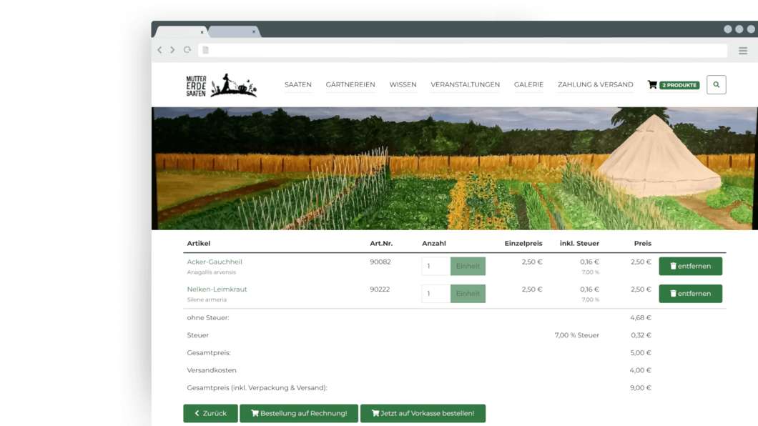Open the Einheit selector for Nelken-Leimkraut

point(468,293)
